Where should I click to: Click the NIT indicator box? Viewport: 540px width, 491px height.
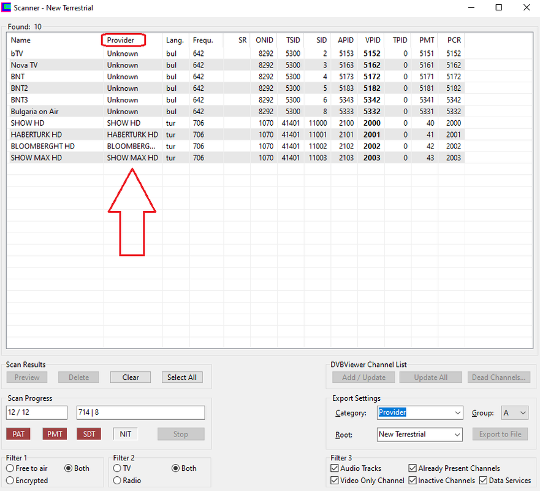click(x=126, y=434)
